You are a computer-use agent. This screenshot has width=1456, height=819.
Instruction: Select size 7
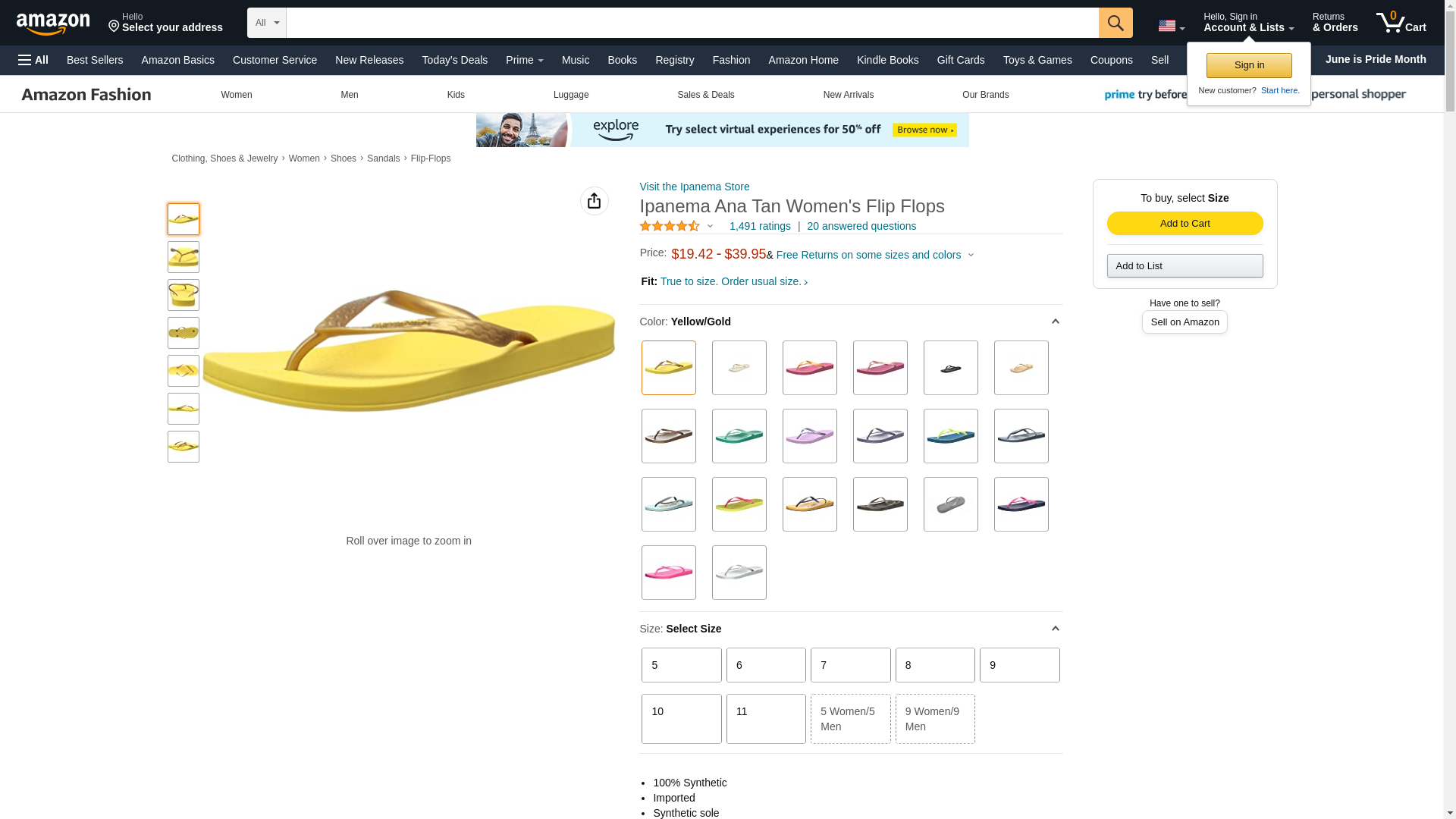tap(851, 665)
